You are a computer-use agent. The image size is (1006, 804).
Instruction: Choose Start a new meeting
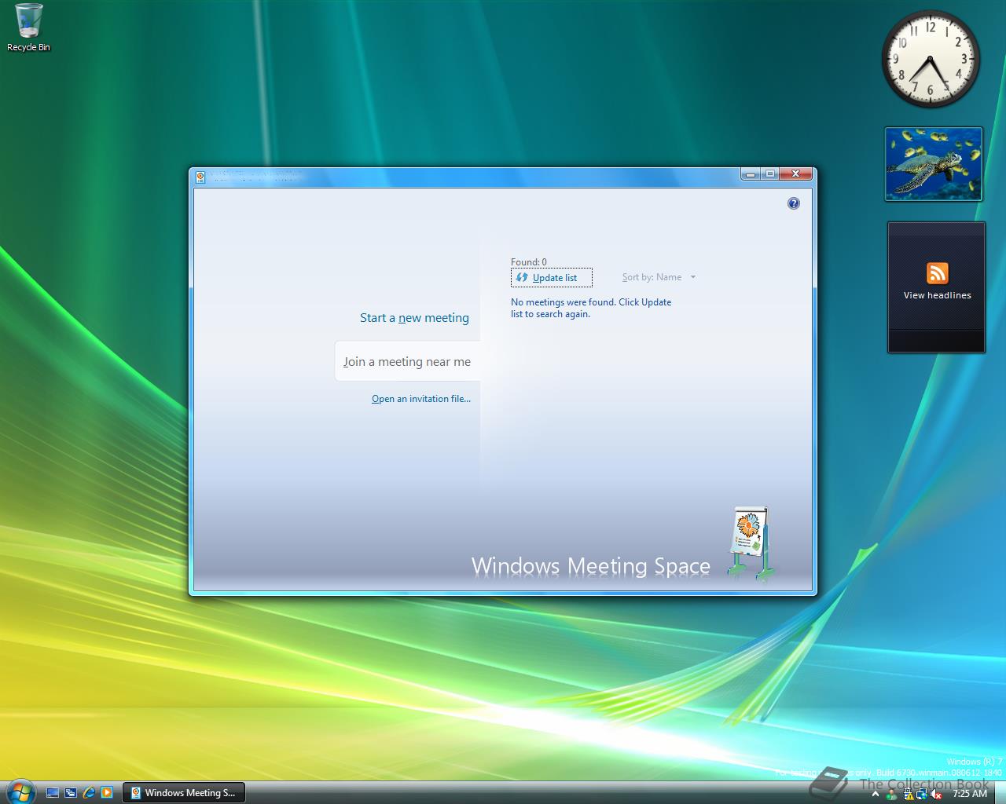click(414, 318)
